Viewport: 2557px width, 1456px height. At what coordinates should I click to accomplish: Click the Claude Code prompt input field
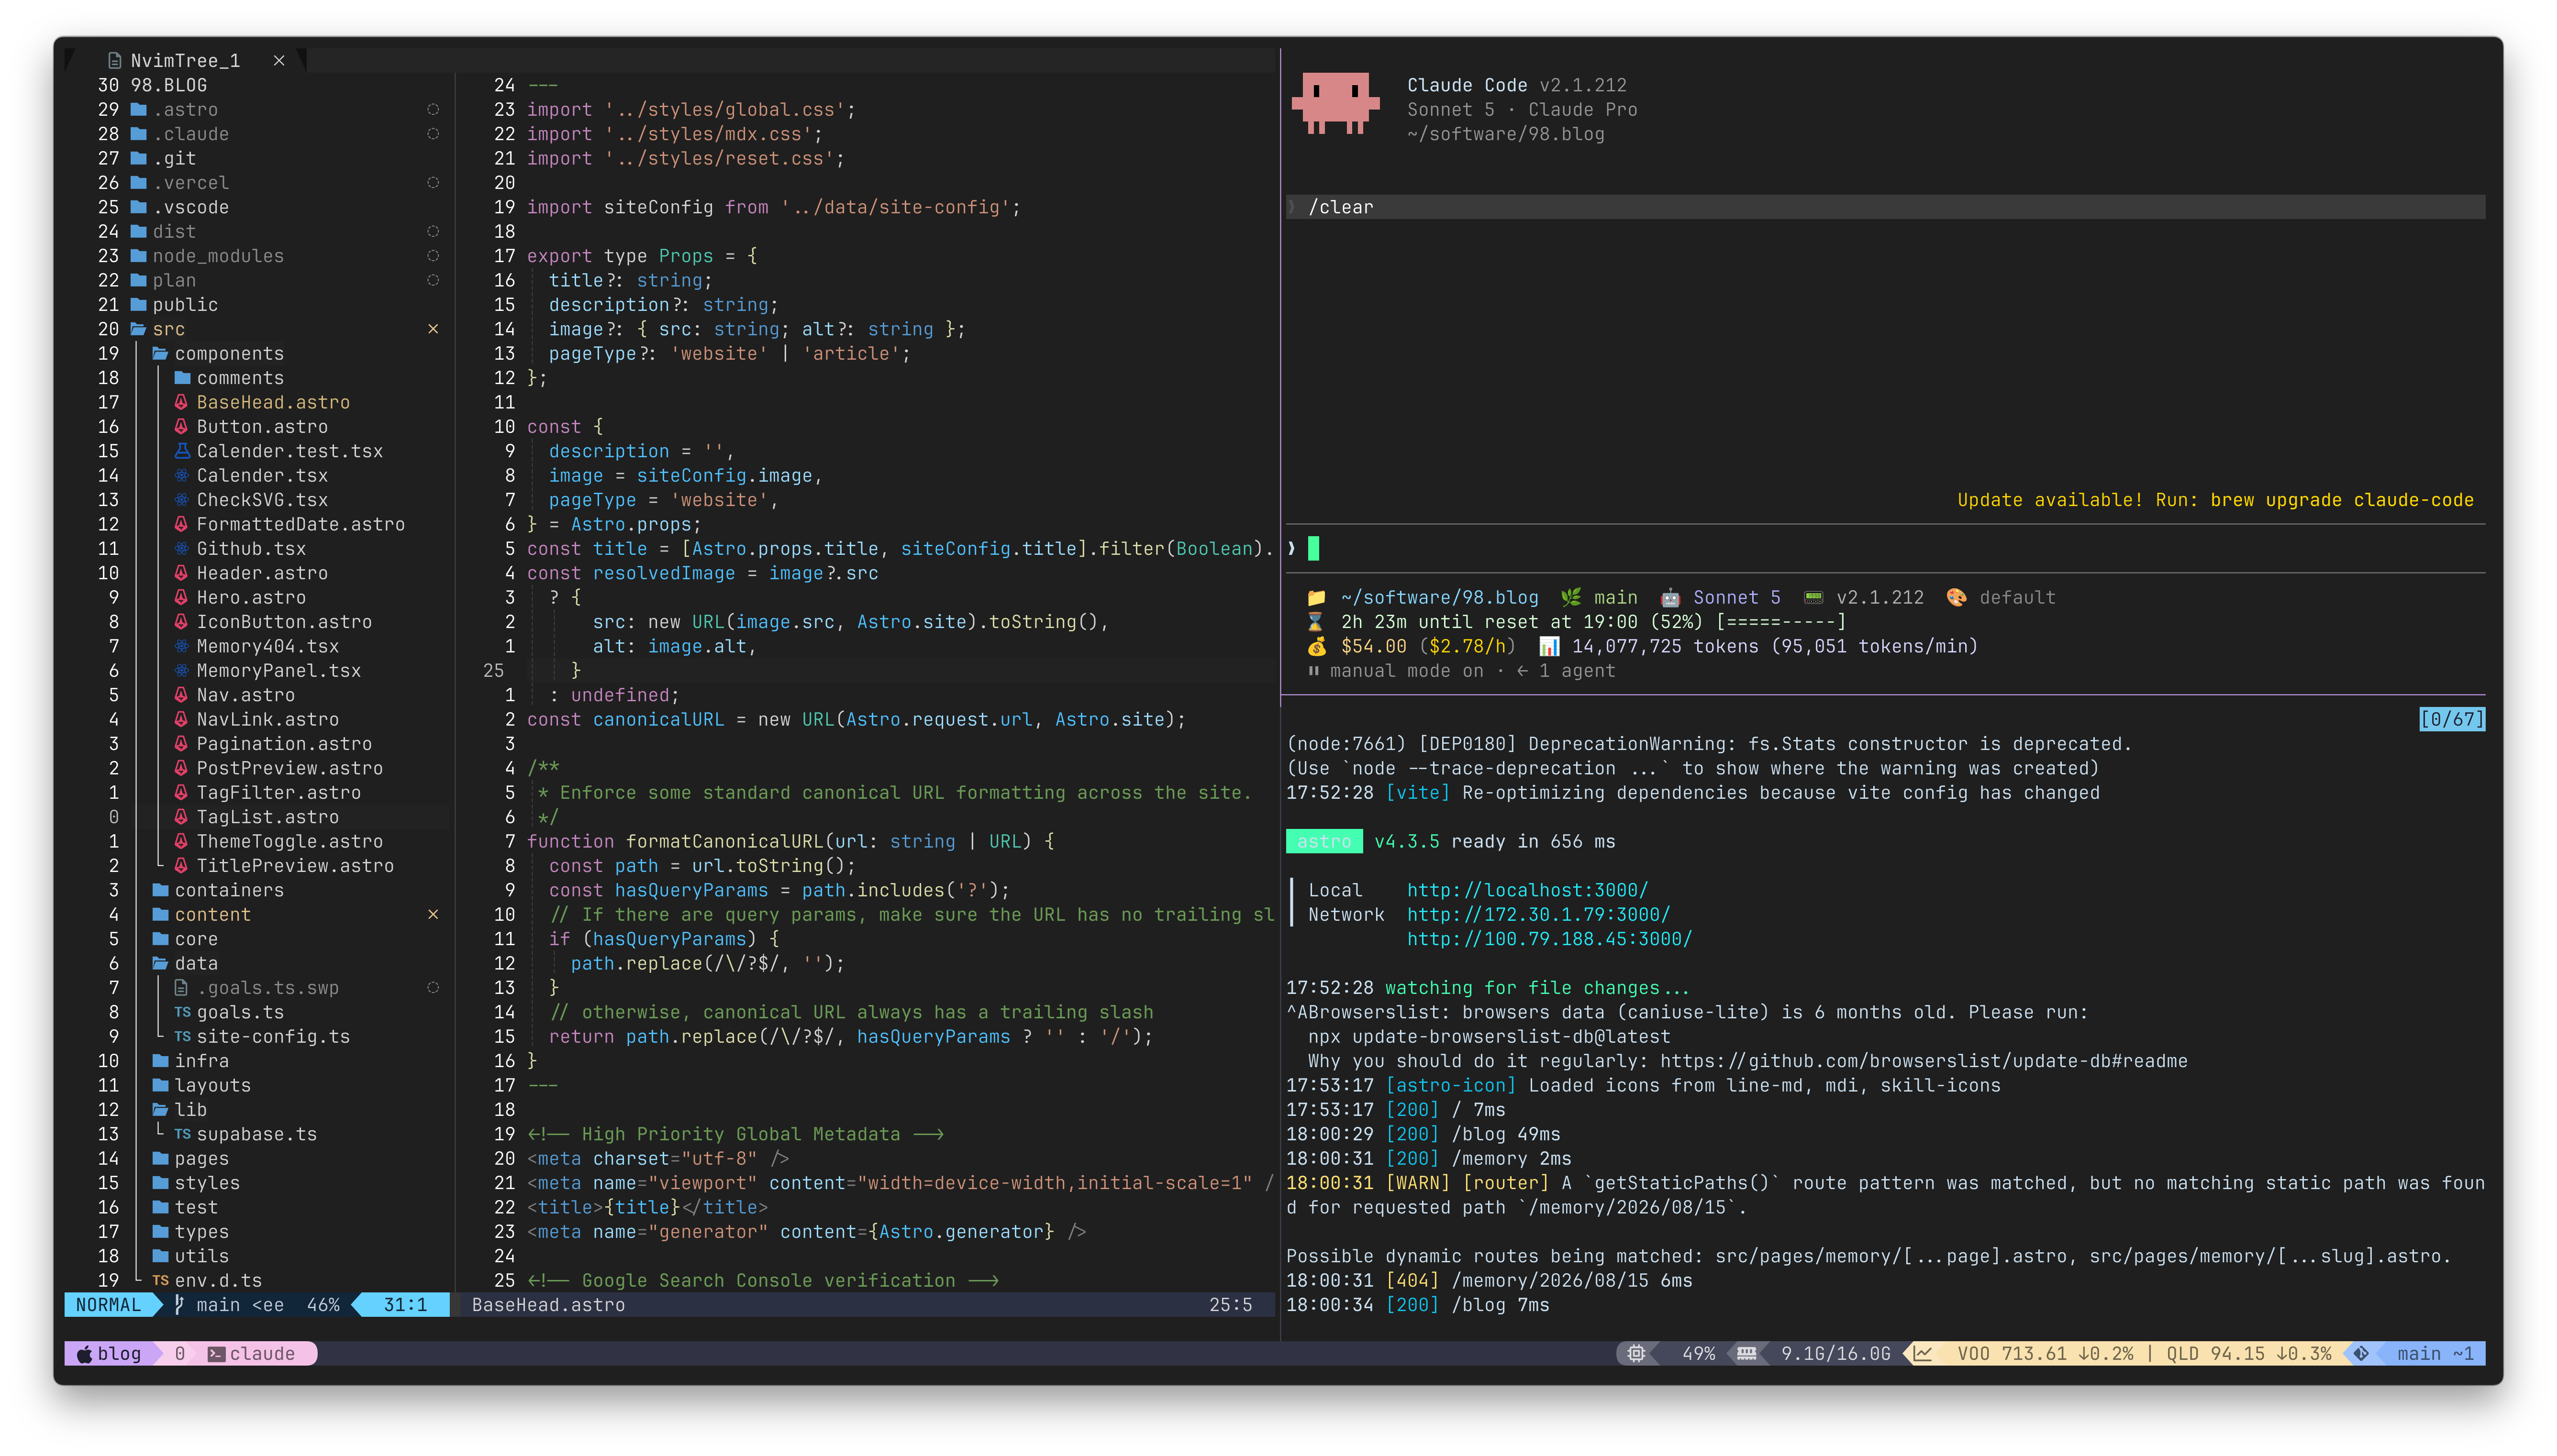(1885, 548)
